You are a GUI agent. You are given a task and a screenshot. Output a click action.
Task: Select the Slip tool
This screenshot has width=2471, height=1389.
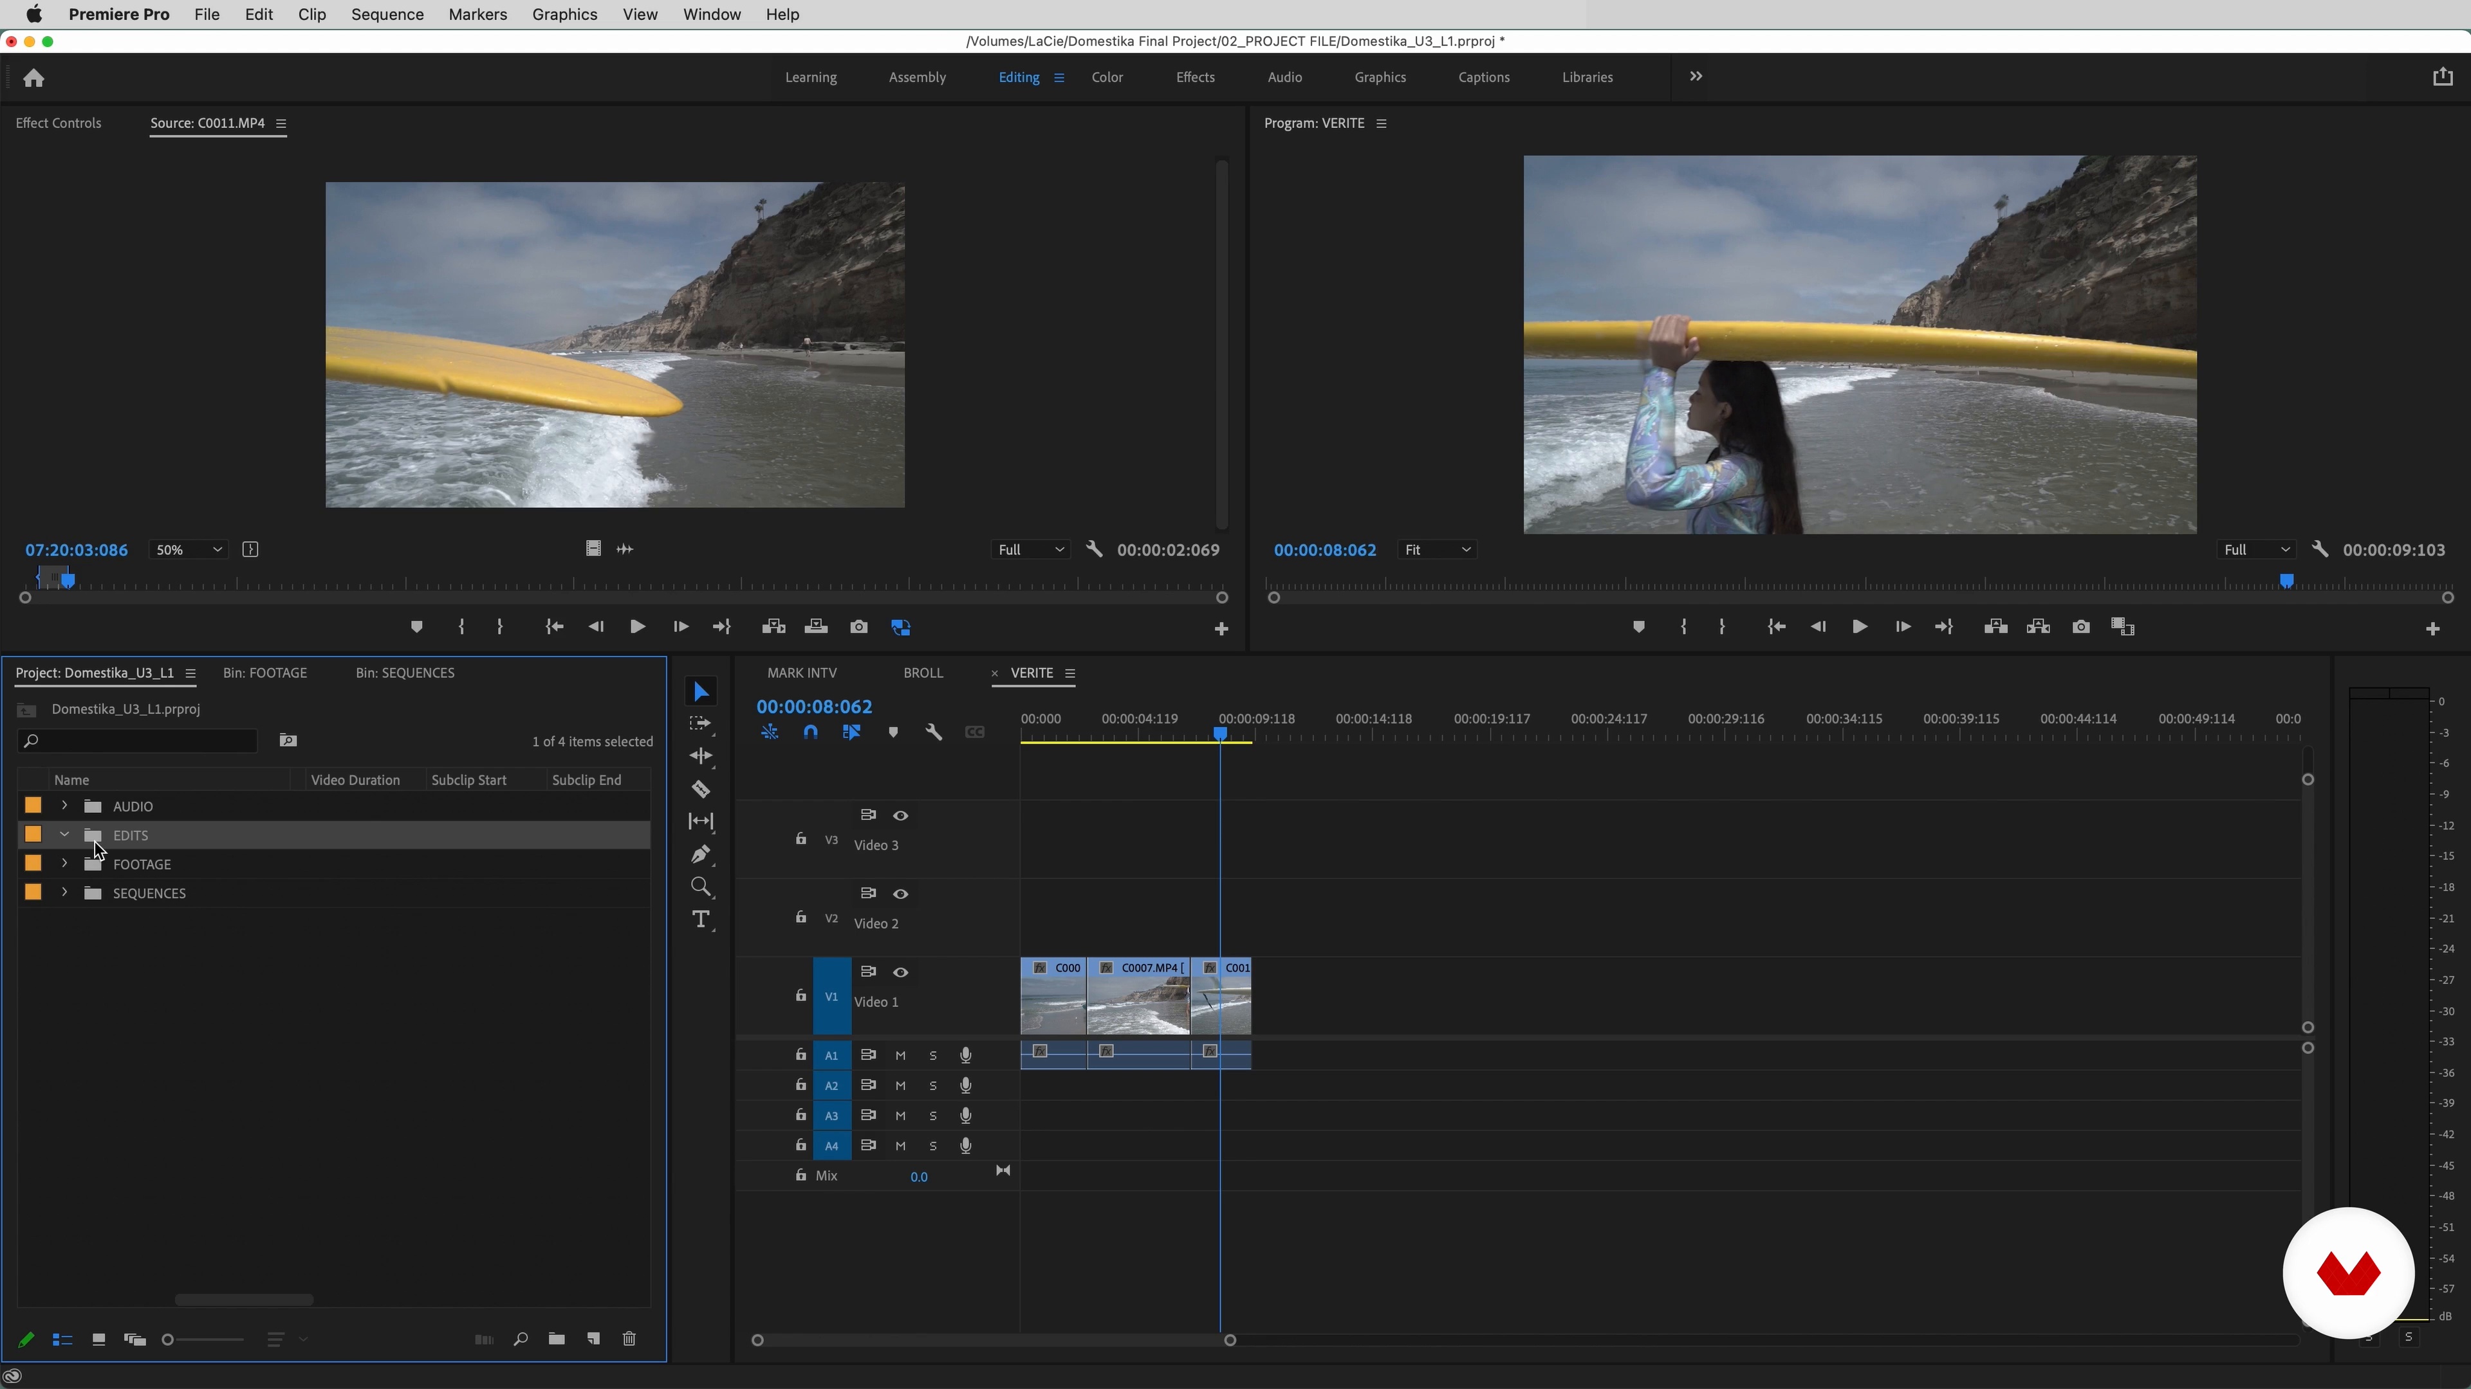point(701,822)
